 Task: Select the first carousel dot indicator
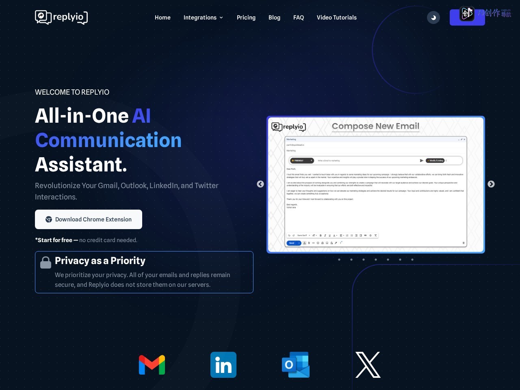pos(339,260)
